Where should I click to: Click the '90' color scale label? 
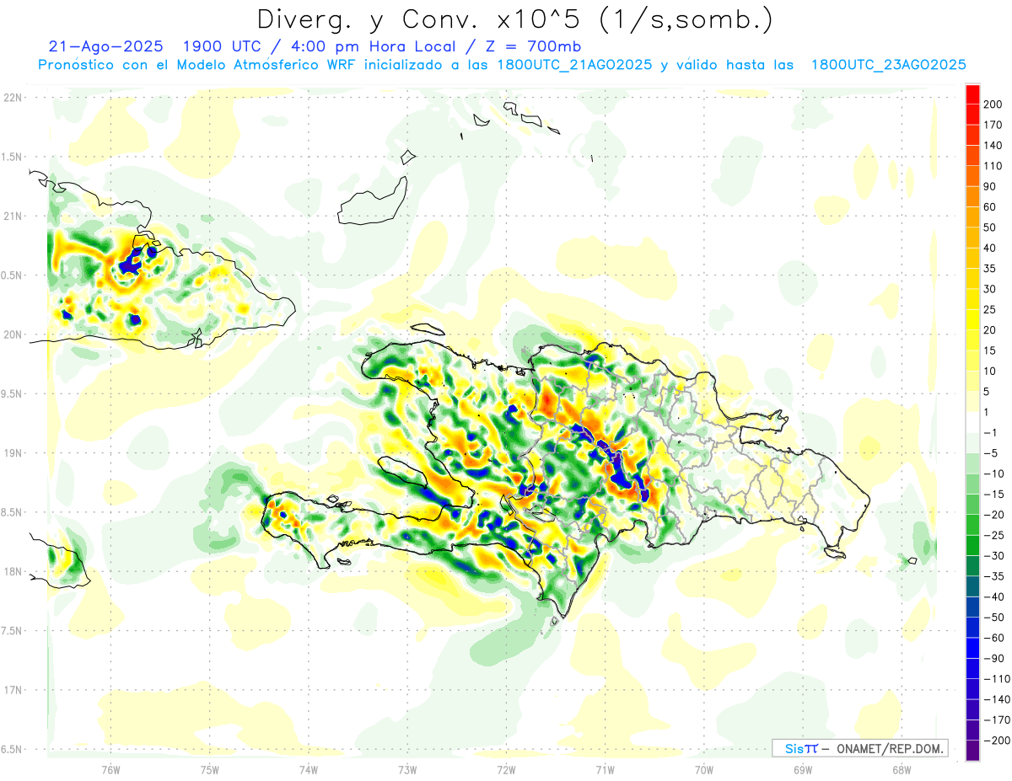coord(991,186)
